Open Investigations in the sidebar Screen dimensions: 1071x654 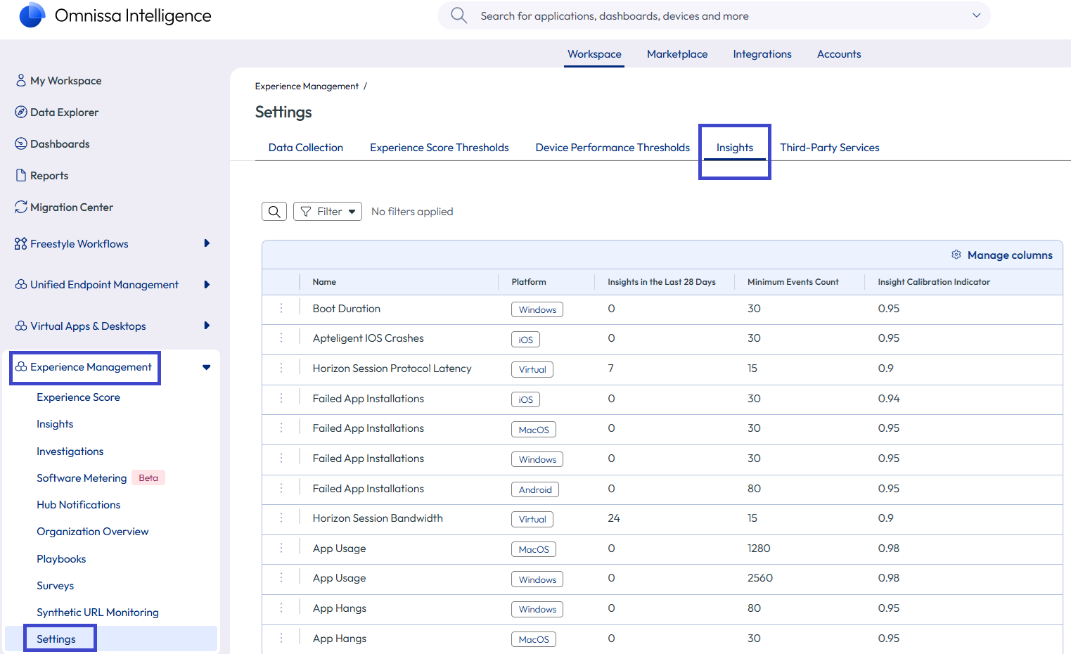(x=70, y=451)
